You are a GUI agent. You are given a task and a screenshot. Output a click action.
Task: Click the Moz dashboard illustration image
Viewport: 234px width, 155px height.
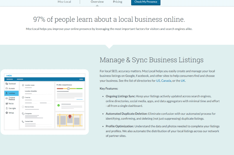point(45,102)
